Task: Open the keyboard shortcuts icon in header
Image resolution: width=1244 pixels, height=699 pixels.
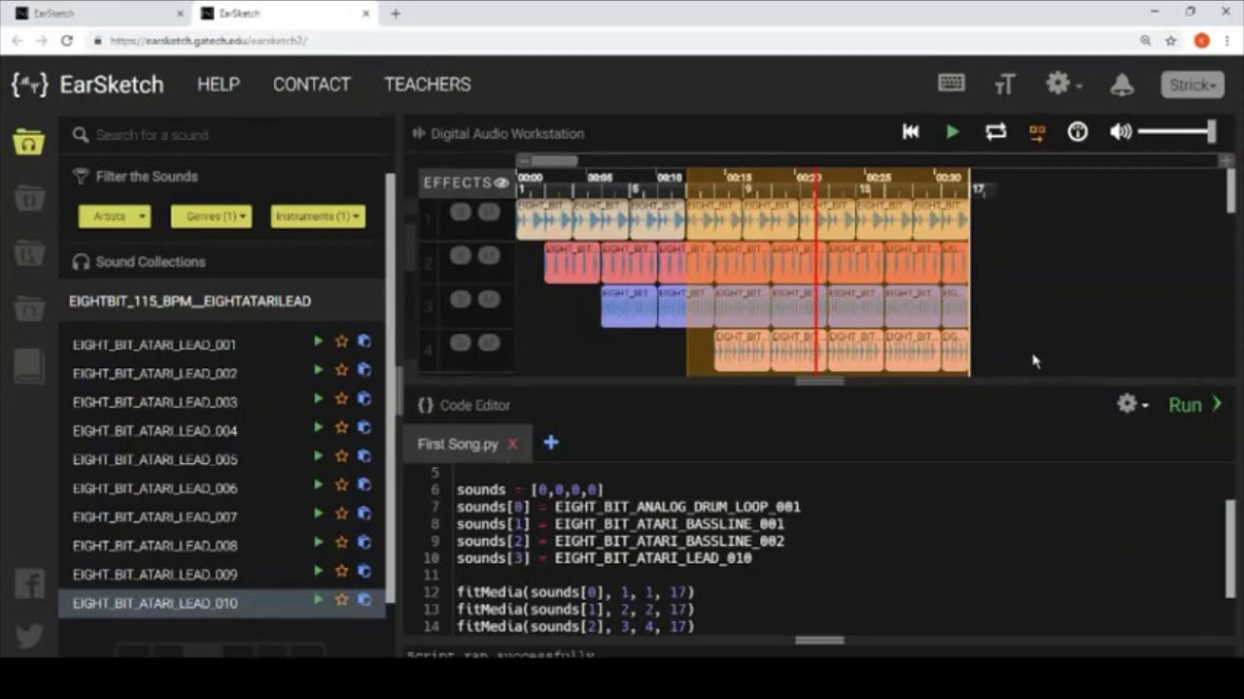Action: pyautogui.click(x=951, y=83)
